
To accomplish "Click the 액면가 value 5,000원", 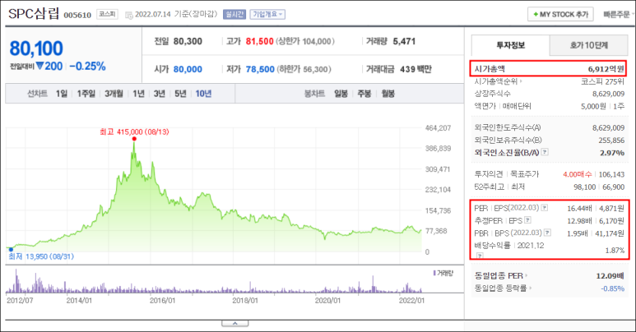I will tap(593, 106).
